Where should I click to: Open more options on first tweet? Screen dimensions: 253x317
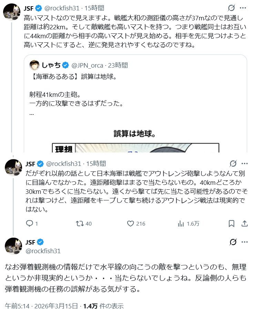click(x=243, y=8)
